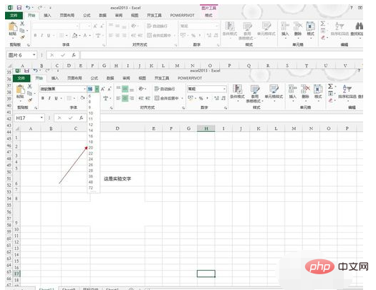Open the inner Merge and Center dropdown arrow
This screenshot has width=376, height=290.
182,98
